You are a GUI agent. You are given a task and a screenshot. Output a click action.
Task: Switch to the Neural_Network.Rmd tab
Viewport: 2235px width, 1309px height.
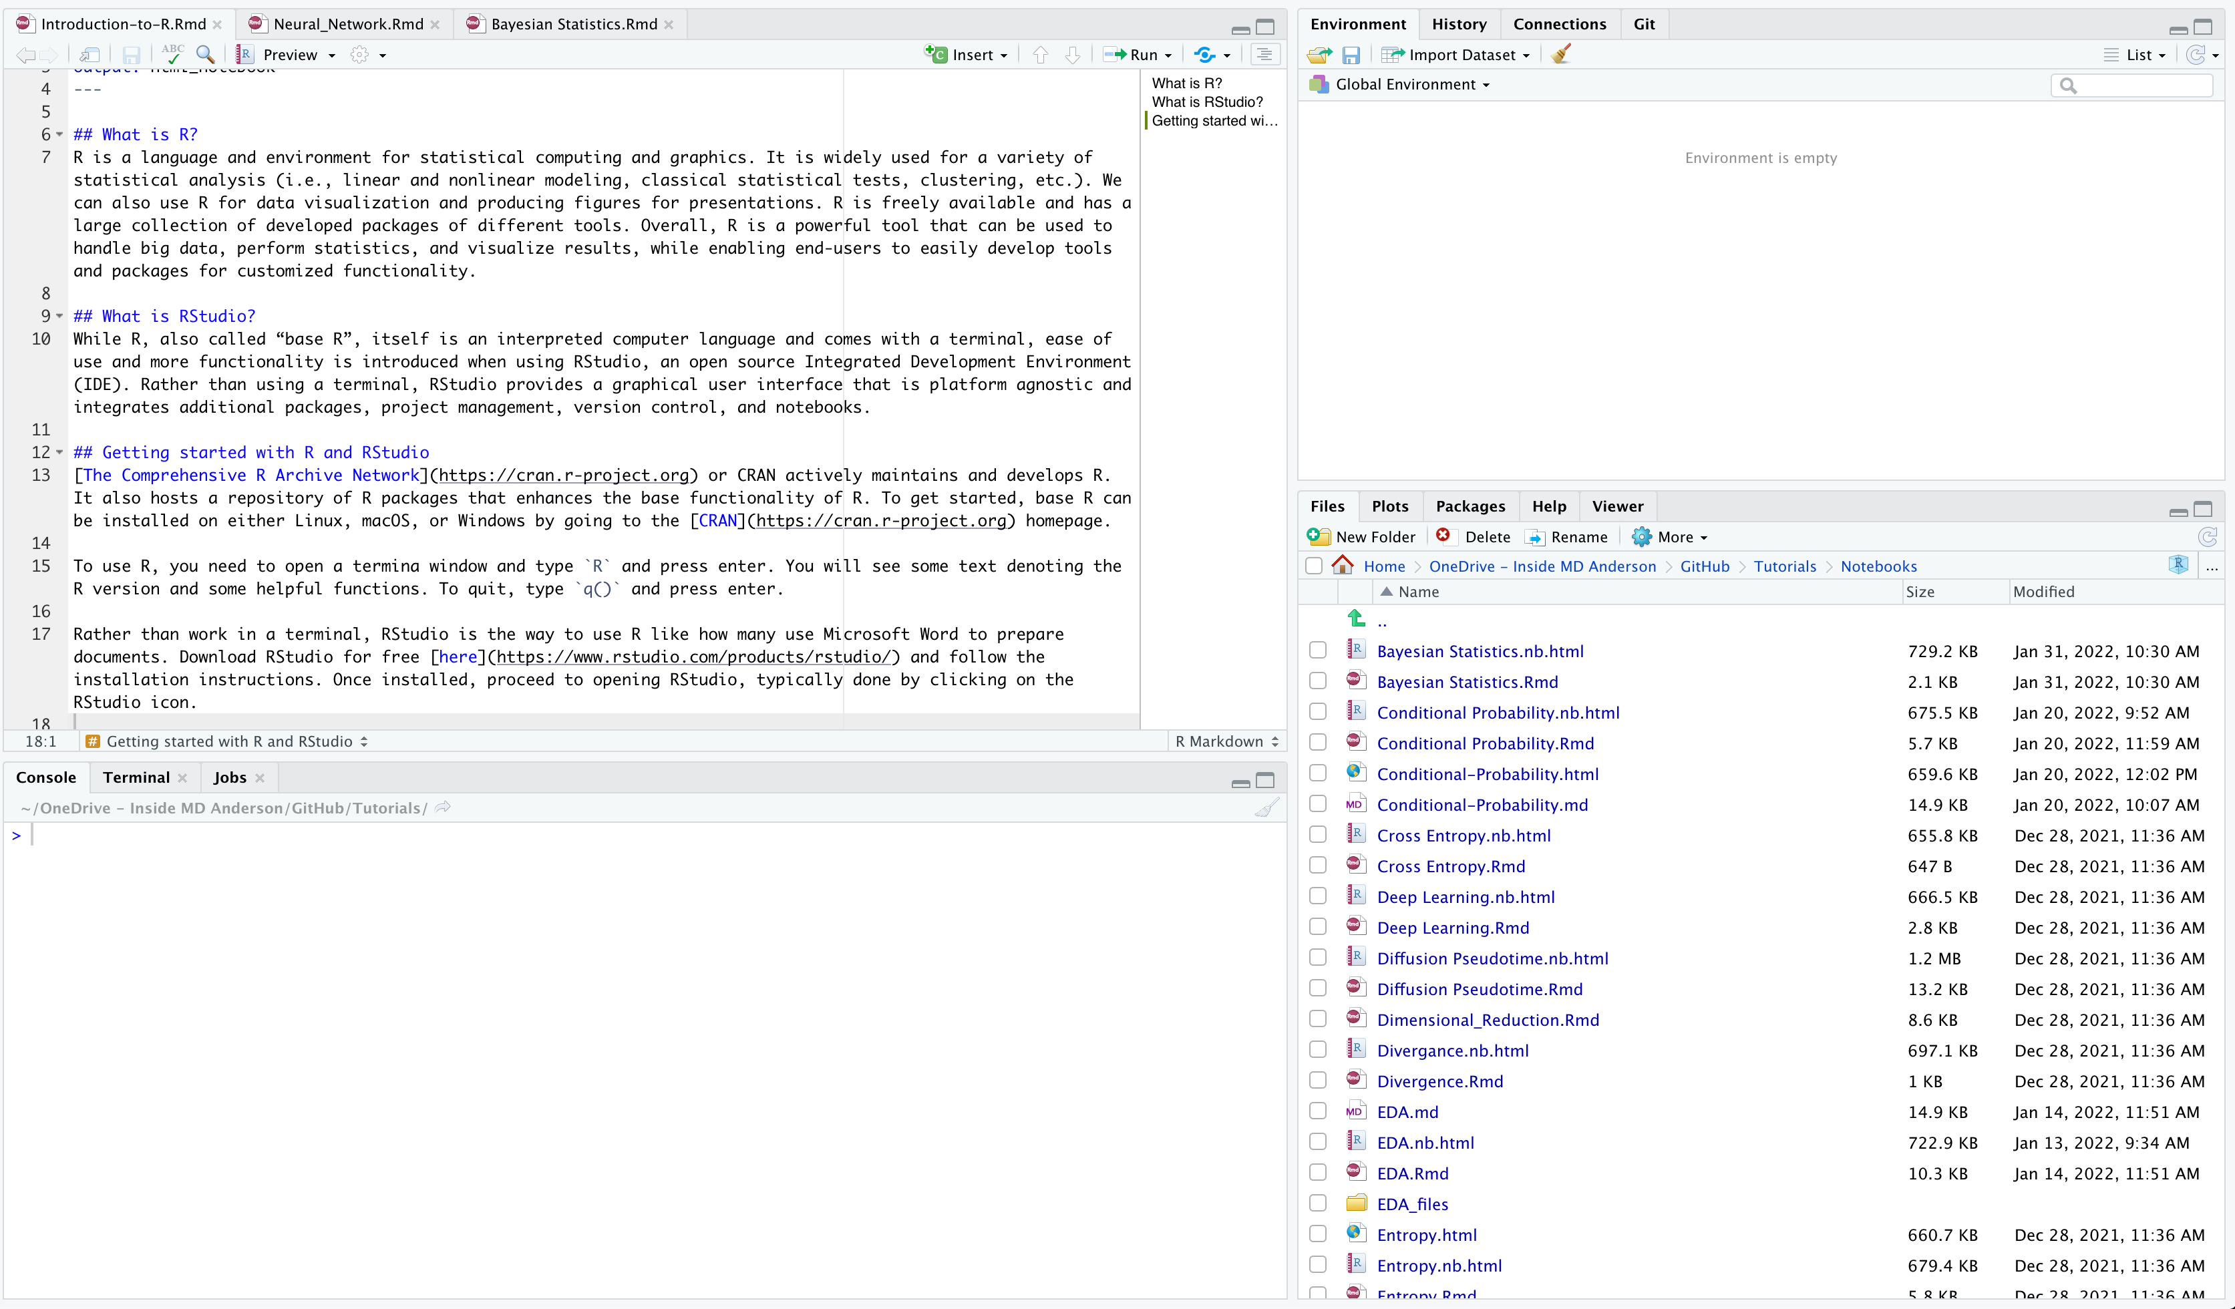coord(347,24)
